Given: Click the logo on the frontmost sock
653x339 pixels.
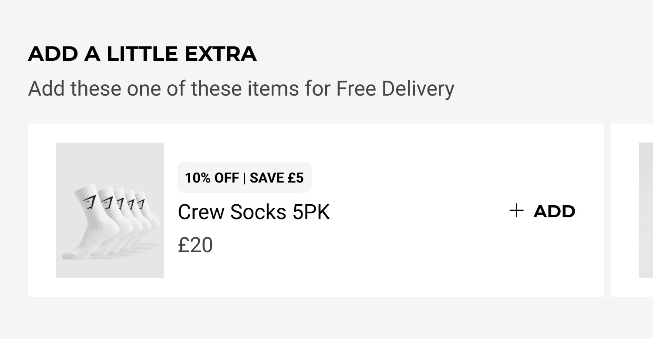Looking at the screenshot, I should [90, 202].
